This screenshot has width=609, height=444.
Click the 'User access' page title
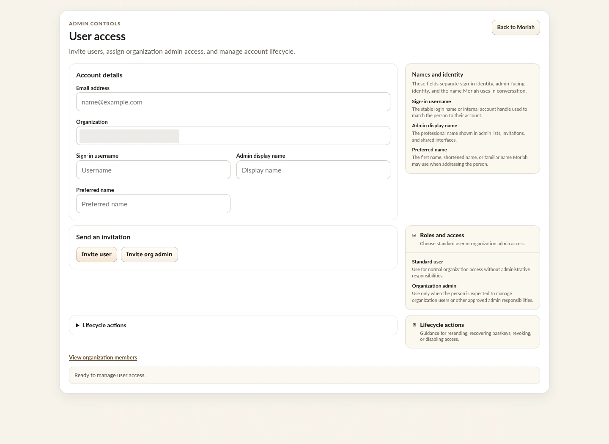(97, 36)
